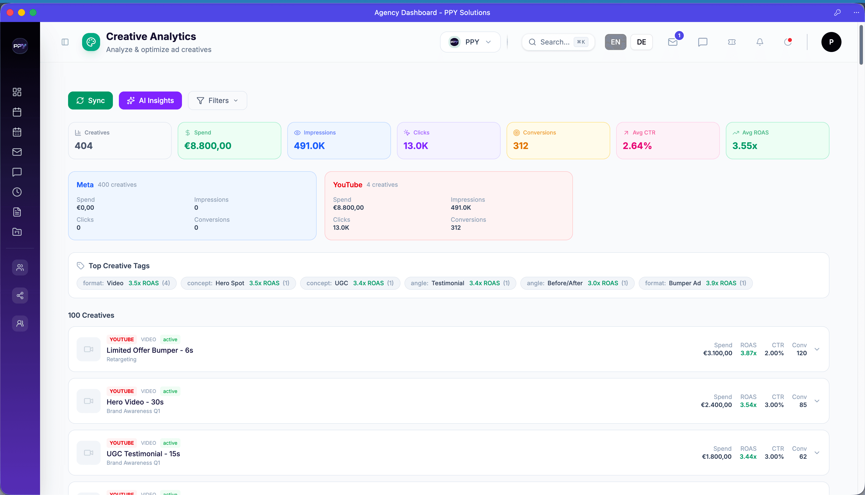Open the clock icon in the sidebar
Image resolution: width=865 pixels, height=495 pixels.
point(17,192)
